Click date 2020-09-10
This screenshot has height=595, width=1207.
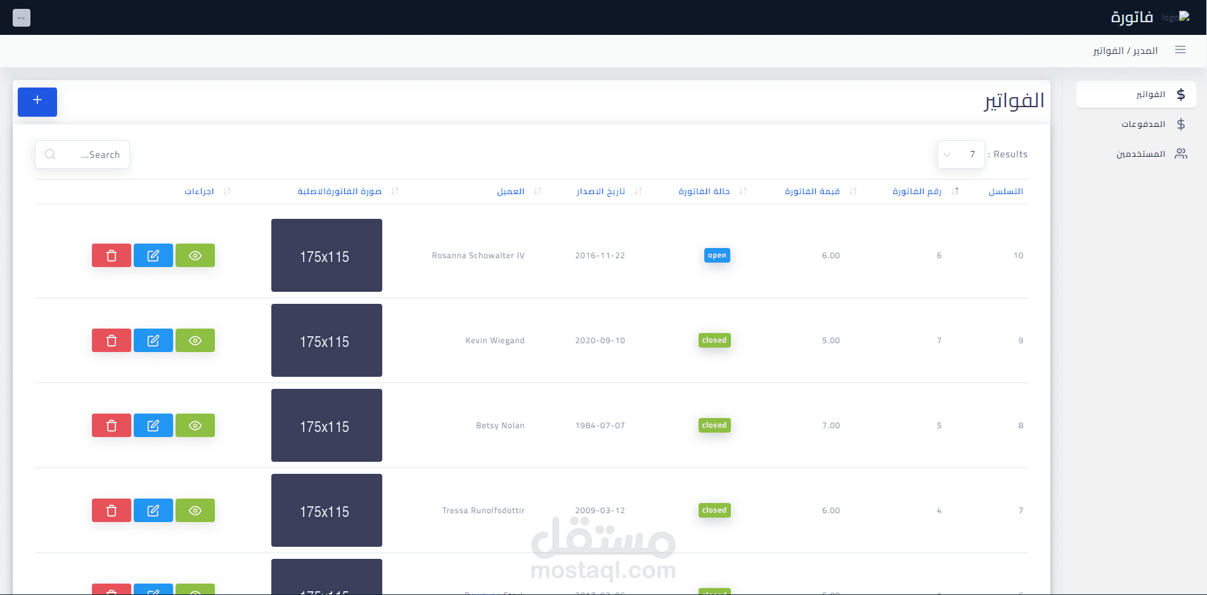click(x=600, y=341)
